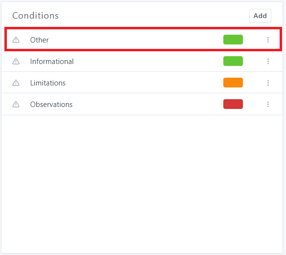Click the red swatch for Observations
This screenshot has width=286, height=255.
coord(233,104)
